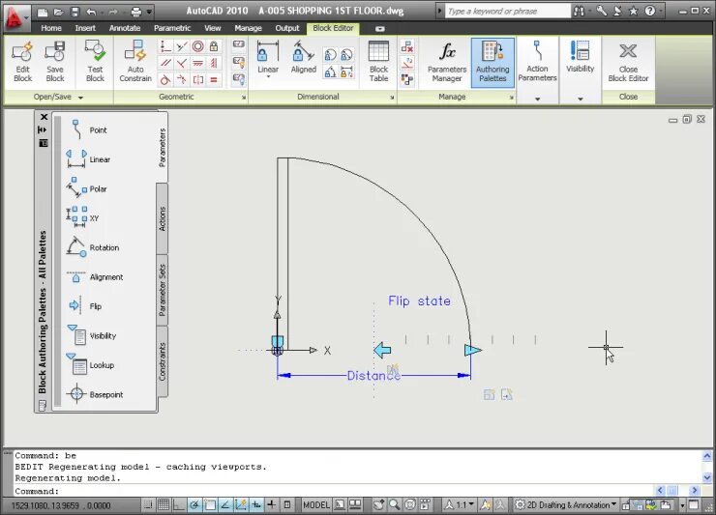Open Geometric panel dialog launcher arrow
The height and width of the screenshot is (515, 716).
[x=244, y=98]
